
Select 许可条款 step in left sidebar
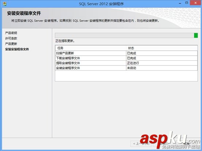11,38
